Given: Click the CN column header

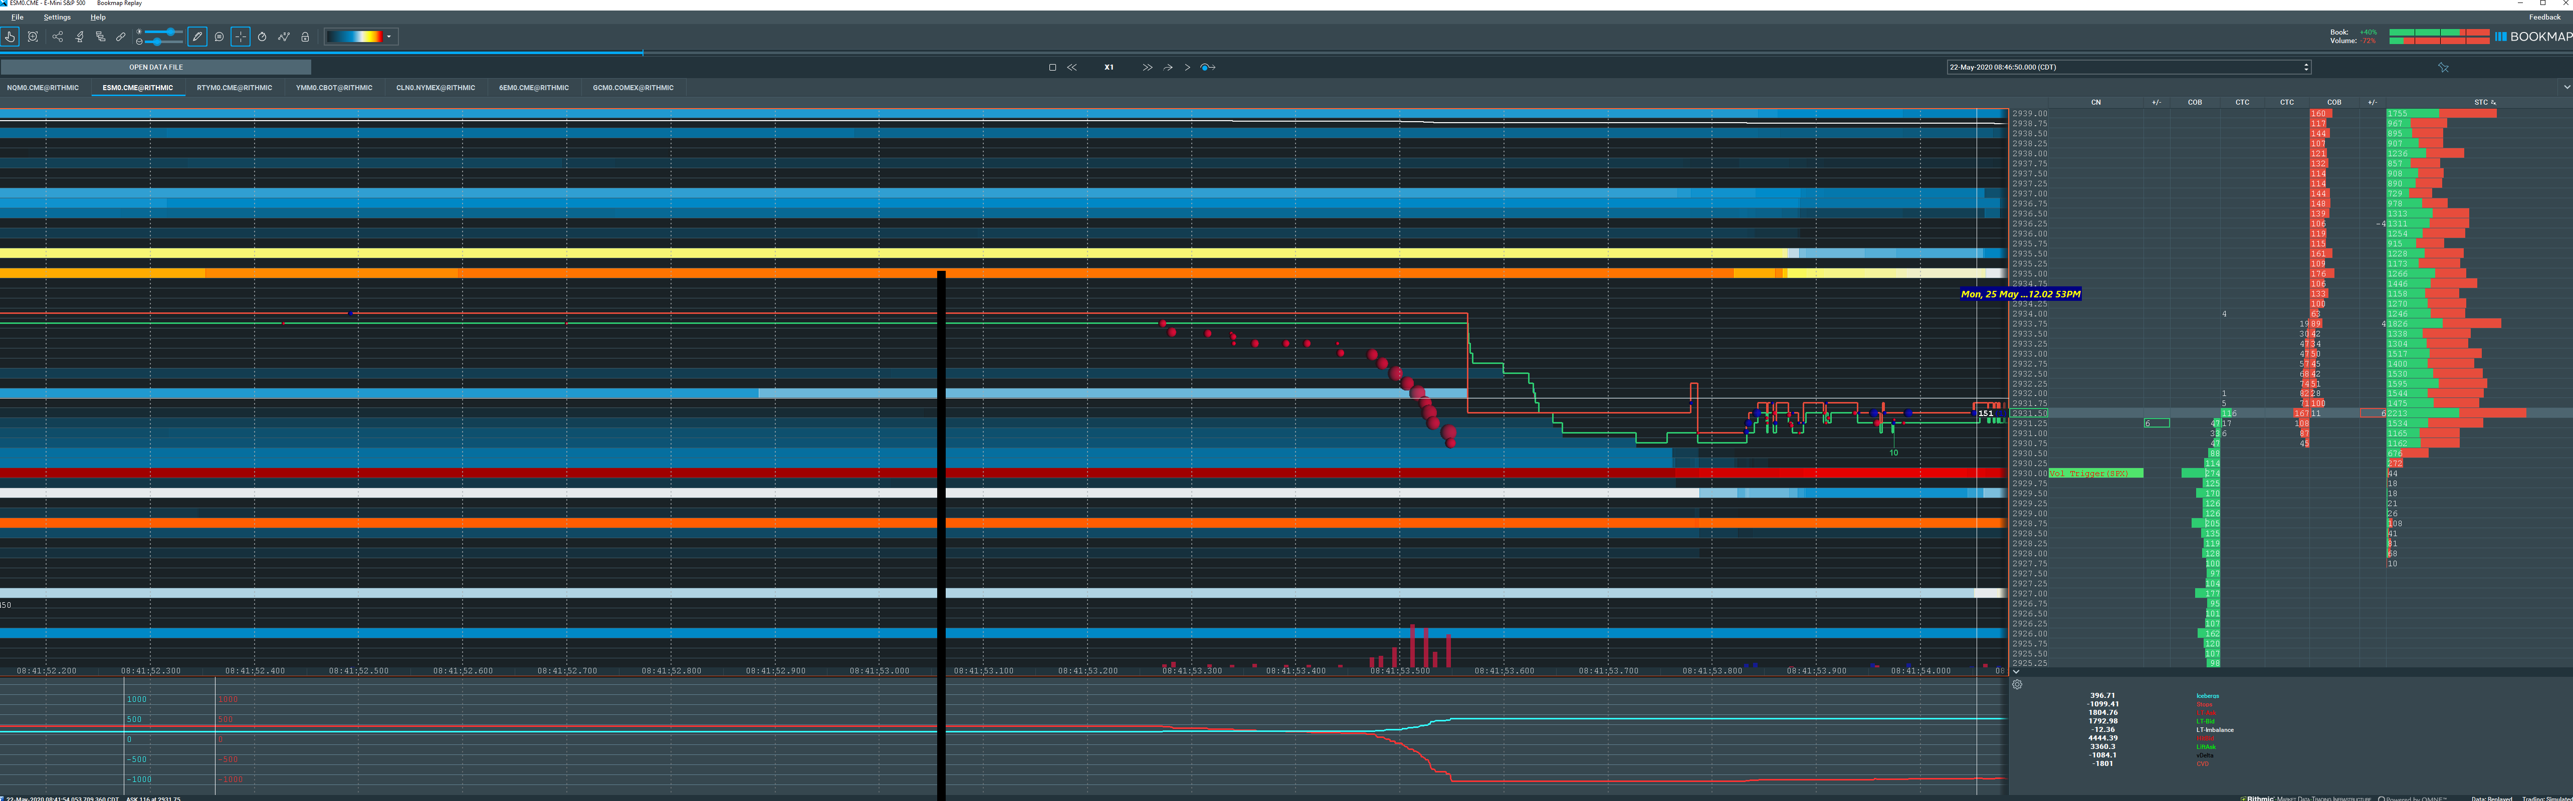Looking at the screenshot, I should 2095,102.
